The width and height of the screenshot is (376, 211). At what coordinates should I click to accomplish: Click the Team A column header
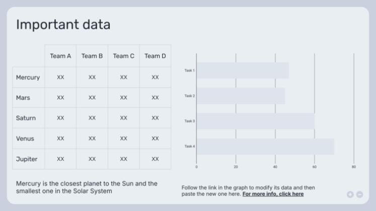pyautogui.click(x=60, y=56)
